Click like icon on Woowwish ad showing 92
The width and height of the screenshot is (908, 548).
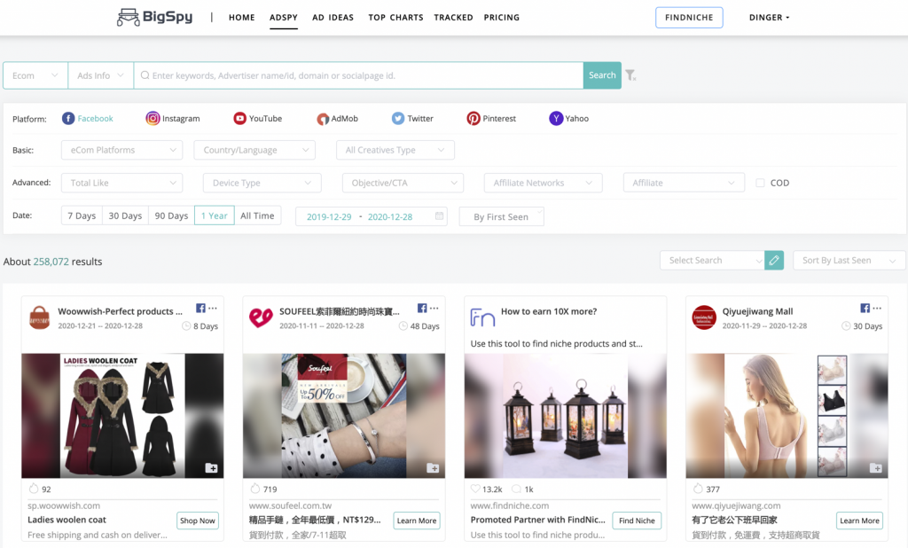[34, 489]
